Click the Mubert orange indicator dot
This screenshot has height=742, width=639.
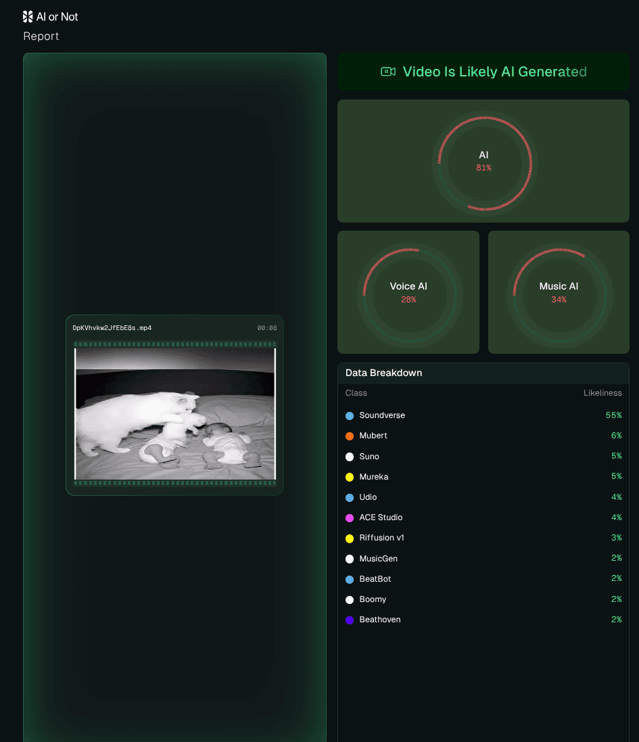pos(350,436)
